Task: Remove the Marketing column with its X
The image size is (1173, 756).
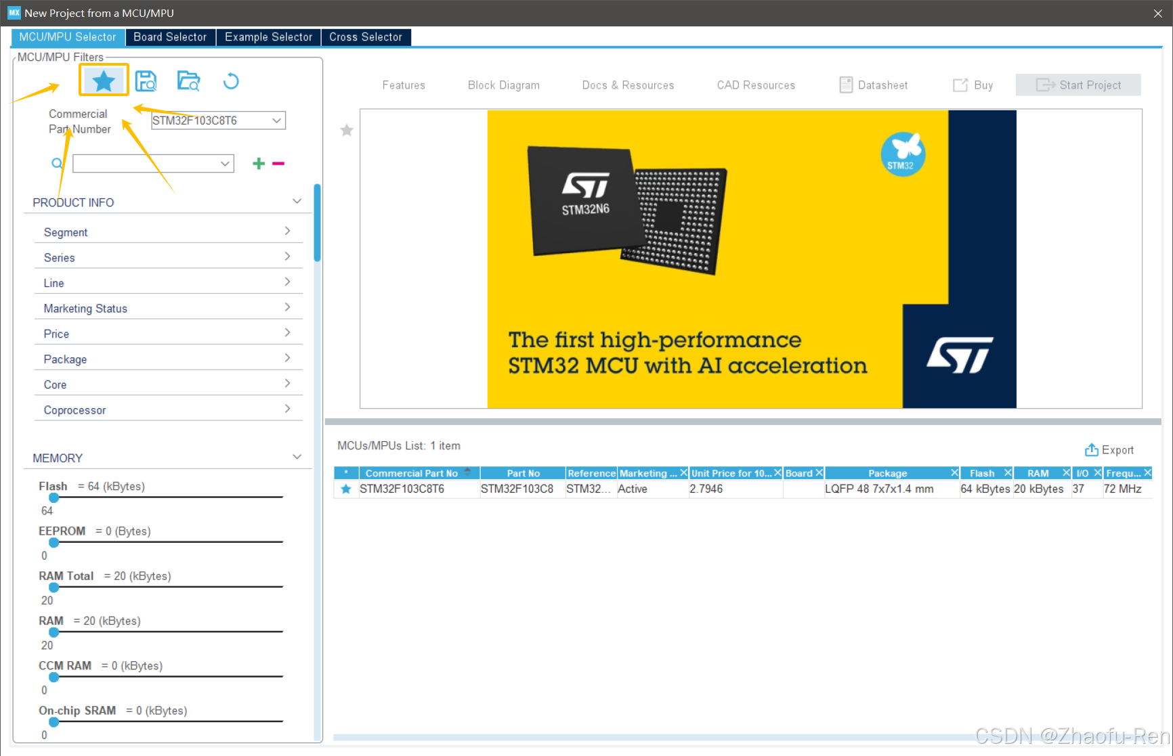Action: click(683, 472)
